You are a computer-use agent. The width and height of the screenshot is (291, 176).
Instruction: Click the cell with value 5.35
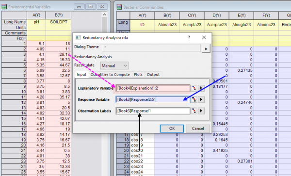click(36, 65)
